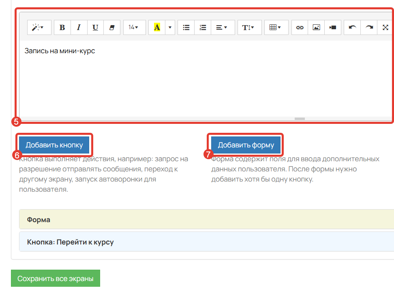Viewport: 394px width, 292px height.
Task: Toggle bold formatting in the editor
Action: pyautogui.click(x=62, y=28)
